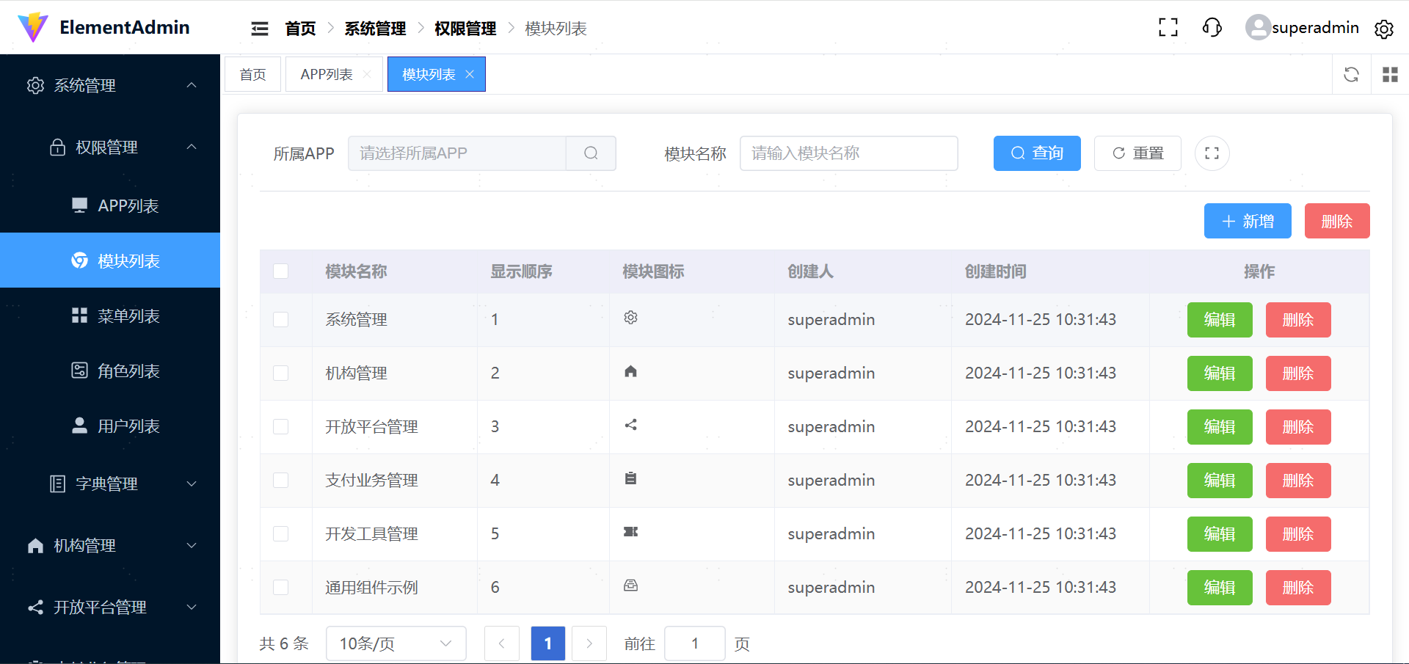Click the ticket icon in the 开发工具管理 row
Image resolution: width=1409 pixels, height=664 pixels.
630,532
